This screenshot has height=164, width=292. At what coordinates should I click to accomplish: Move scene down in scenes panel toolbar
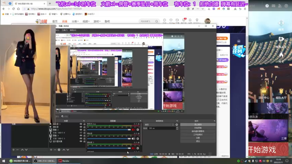coord(26,150)
